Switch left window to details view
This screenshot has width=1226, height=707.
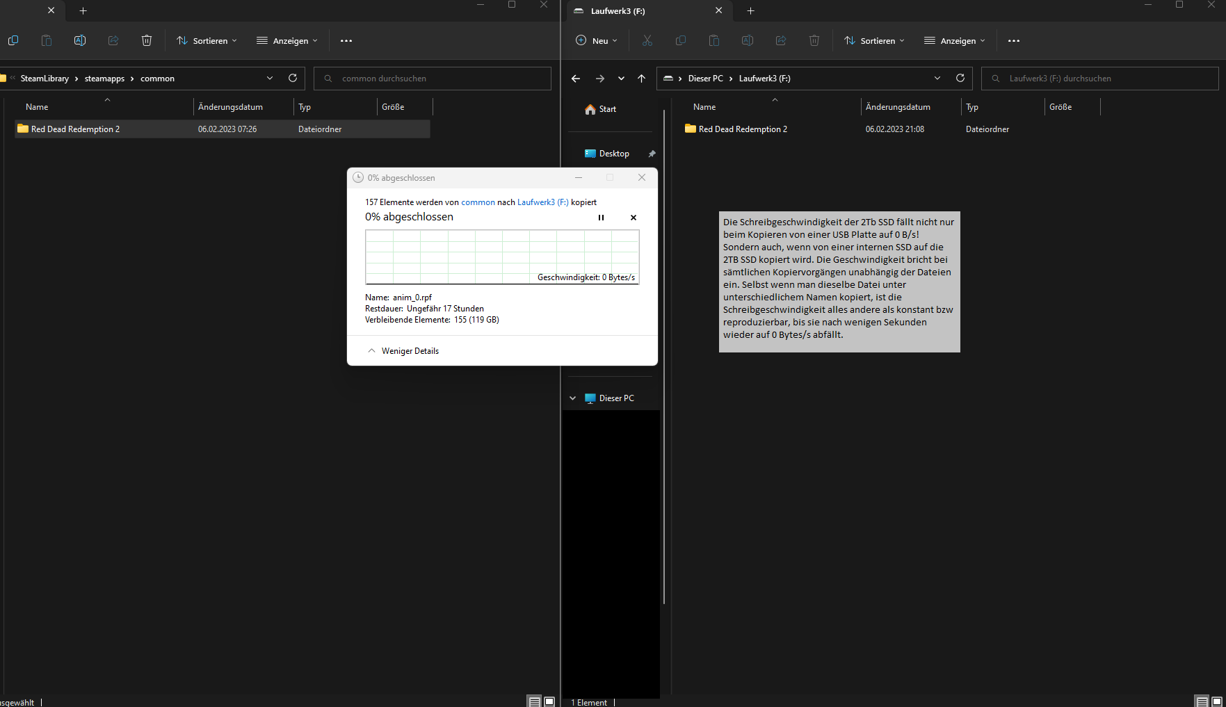[535, 701]
